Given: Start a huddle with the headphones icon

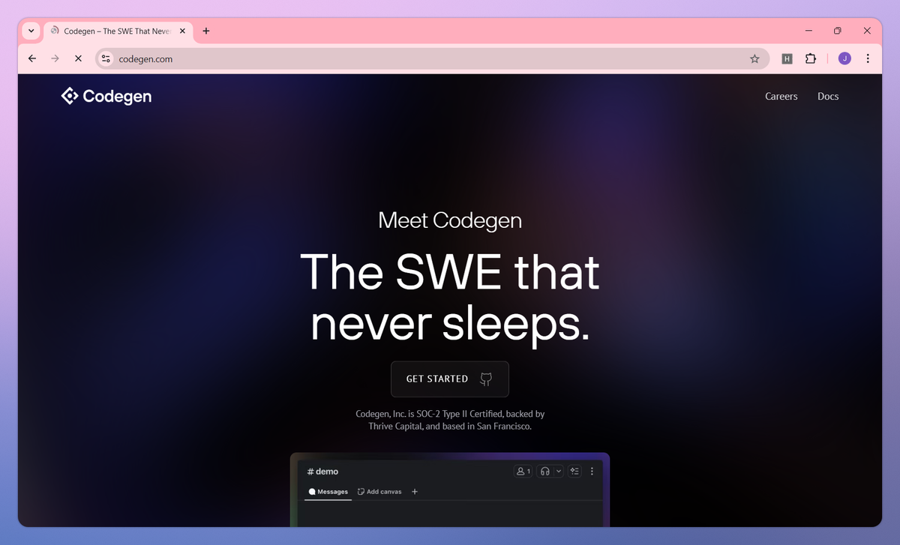Looking at the screenshot, I should 545,471.
